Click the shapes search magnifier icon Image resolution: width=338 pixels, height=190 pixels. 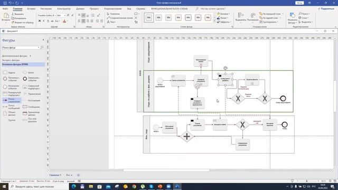tap(42, 47)
